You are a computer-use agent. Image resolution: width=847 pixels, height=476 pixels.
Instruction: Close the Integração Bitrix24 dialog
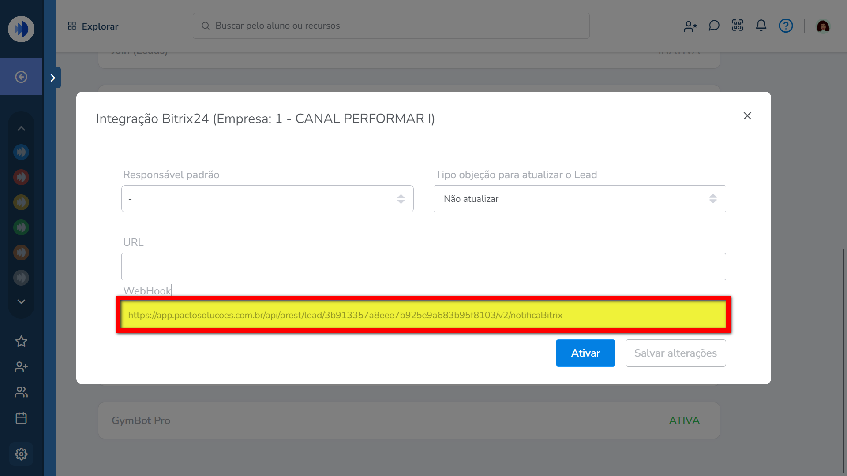click(747, 116)
